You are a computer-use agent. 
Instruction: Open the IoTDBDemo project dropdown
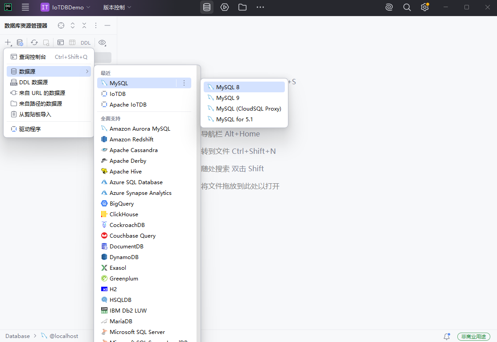(x=66, y=7)
